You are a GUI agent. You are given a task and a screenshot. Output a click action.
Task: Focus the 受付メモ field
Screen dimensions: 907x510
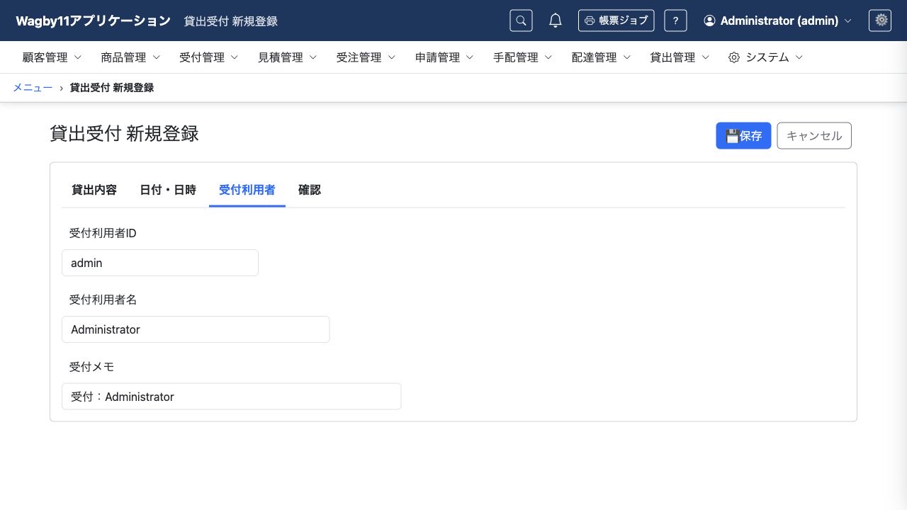click(x=232, y=397)
